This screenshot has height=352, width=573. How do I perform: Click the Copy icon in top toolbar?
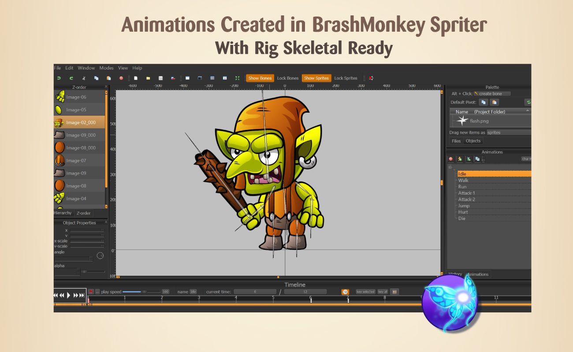tap(96, 78)
